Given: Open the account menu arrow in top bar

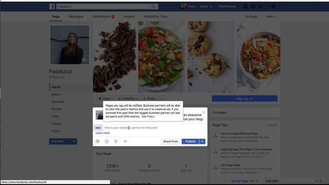Looking at the screenshot, I should pos(279,6).
